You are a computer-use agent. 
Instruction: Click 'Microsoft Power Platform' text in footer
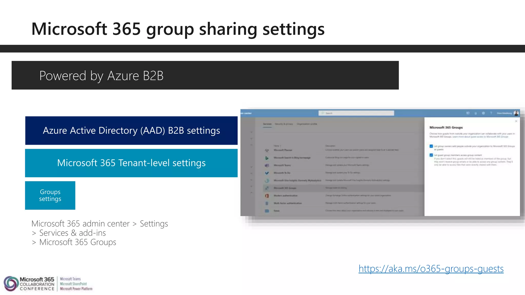(76, 289)
